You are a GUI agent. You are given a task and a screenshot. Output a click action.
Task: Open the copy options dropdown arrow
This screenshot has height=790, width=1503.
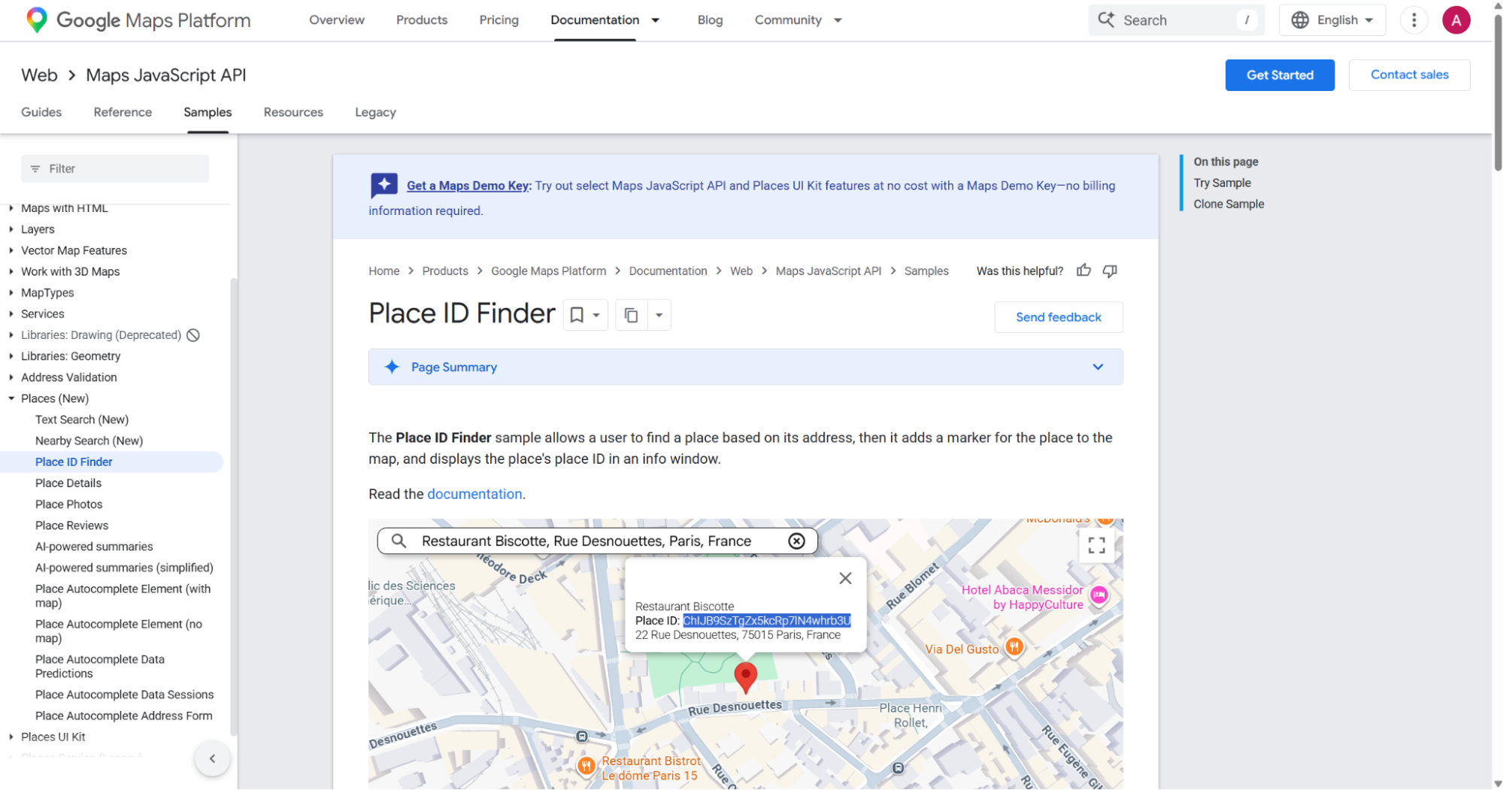(659, 315)
